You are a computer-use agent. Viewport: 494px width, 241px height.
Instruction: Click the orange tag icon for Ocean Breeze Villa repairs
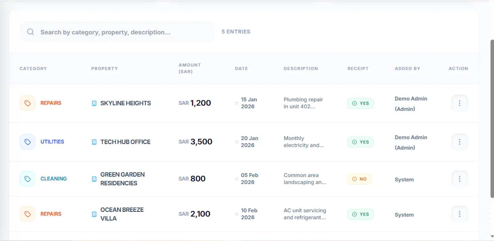coord(27,214)
